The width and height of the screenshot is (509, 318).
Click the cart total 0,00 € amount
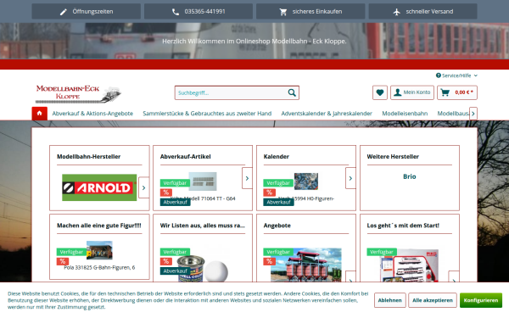tap(464, 92)
